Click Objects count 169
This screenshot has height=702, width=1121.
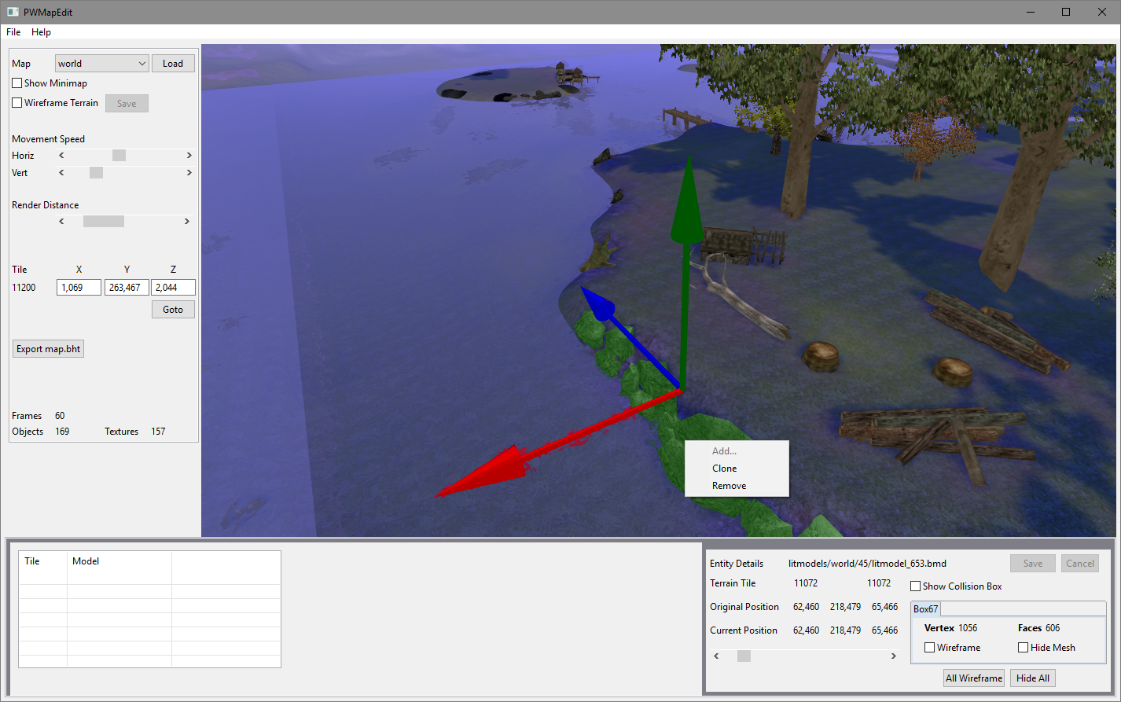click(62, 432)
